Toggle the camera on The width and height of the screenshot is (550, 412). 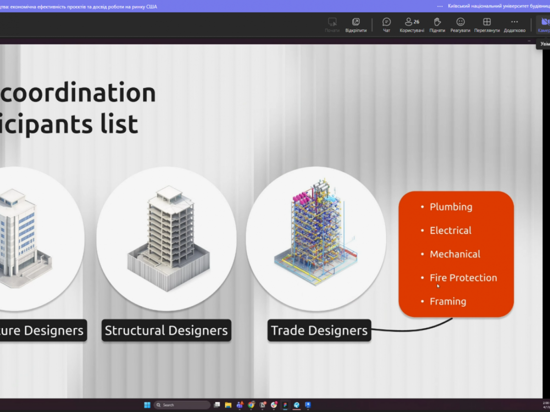click(544, 25)
